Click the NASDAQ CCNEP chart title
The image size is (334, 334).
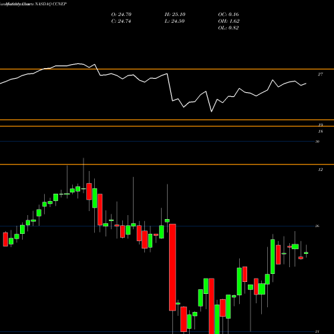[51, 4]
